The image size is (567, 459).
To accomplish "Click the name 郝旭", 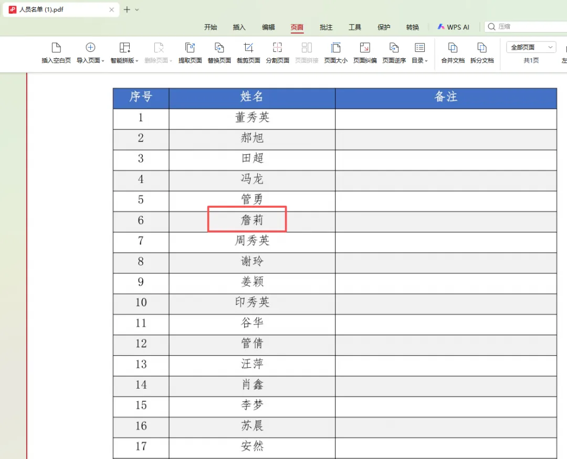I will click(252, 137).
